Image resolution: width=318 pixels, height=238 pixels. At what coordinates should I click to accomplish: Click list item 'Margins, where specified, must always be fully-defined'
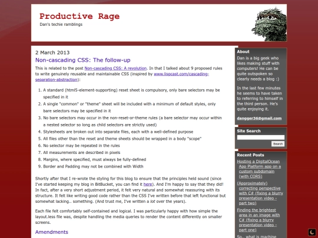coord(94,160)
